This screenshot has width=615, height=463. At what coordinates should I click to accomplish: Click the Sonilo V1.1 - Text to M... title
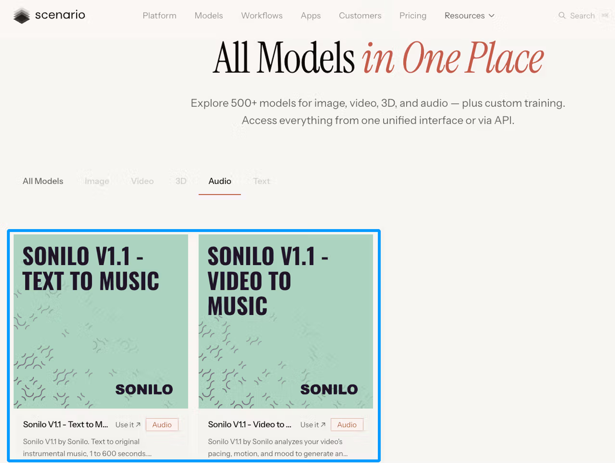pyautogui.click(x=65, y=425)
